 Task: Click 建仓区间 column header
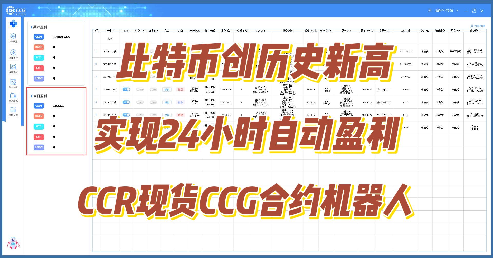pyautogui.click(x=405, y=31)
